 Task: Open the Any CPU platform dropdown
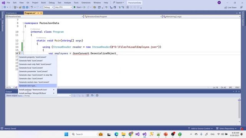click(x=63, y=7)
